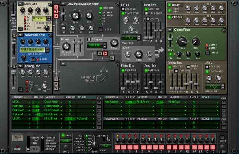This screenshot has height=154, width=239.
Task: Click the sequencer EDIT selector knob
Action: tap(94, 145)
